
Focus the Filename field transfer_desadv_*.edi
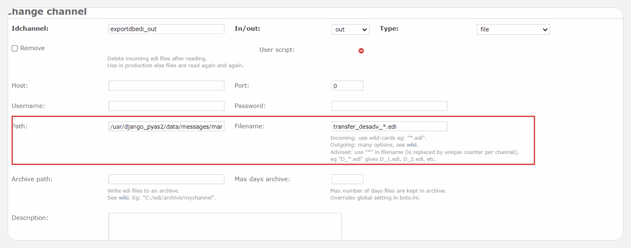click(x=389, y=126)
